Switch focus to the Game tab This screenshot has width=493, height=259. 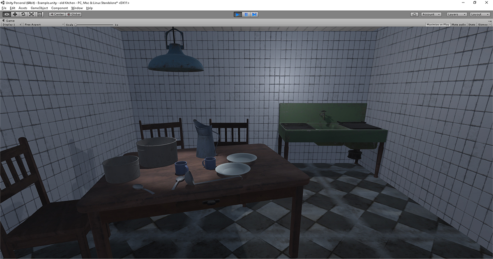[9, 20]
